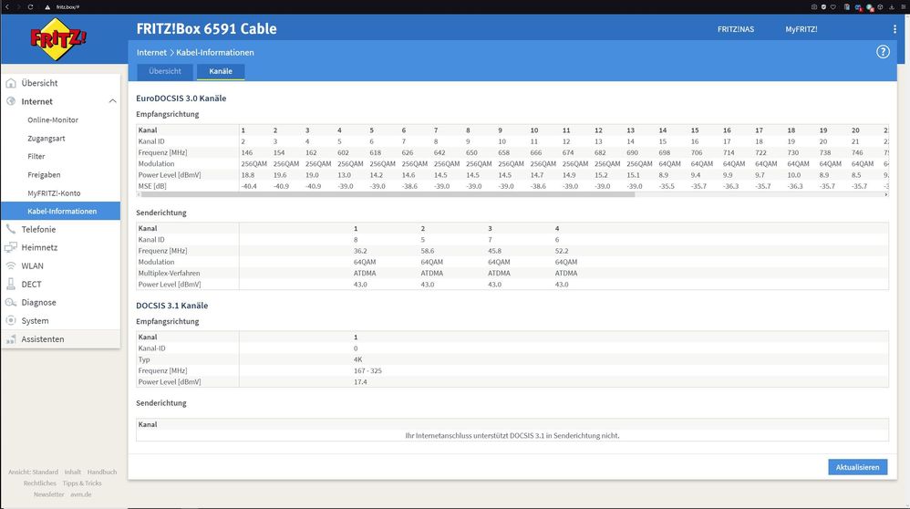The width and height of the screenshot is (910, 509).
Task: Click the Telefonie phone icon
Action: 11,229
